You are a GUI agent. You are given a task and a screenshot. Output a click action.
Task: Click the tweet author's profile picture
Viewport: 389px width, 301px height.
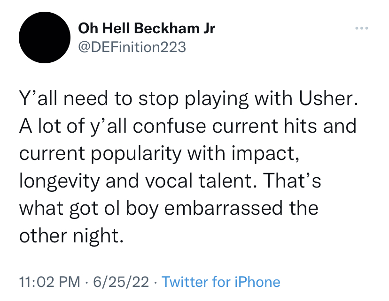[44, 38]
